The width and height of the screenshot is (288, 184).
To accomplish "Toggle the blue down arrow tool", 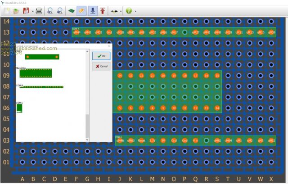I will 93,10.
